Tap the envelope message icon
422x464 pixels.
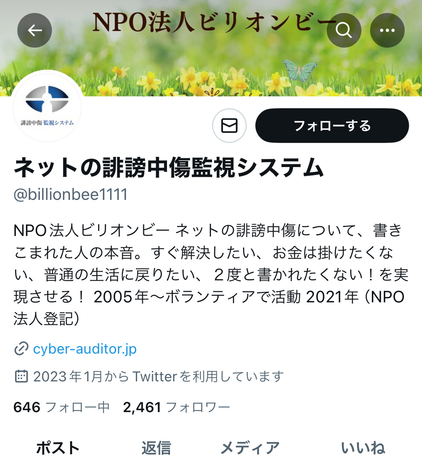point(229,126)
